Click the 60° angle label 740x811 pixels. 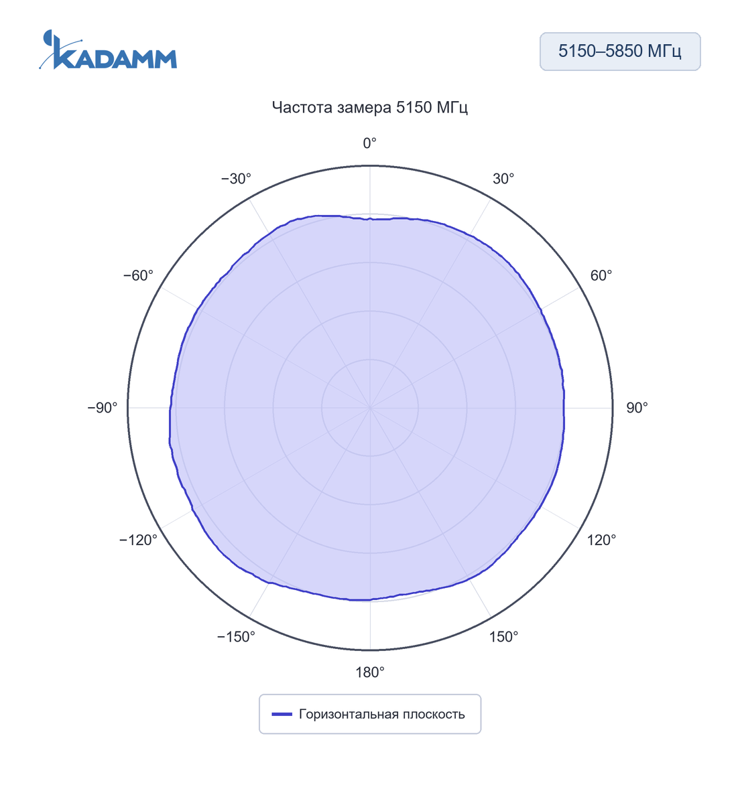click(x=601, y=275)
